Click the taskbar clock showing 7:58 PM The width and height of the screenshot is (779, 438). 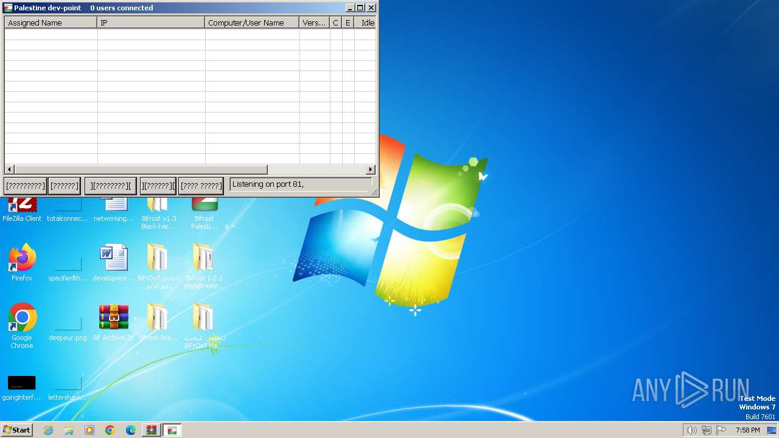747,430
